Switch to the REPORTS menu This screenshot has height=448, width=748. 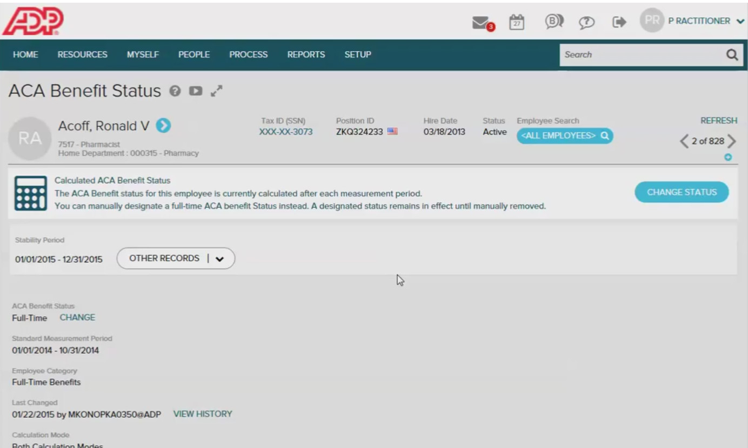pos(306,54)
